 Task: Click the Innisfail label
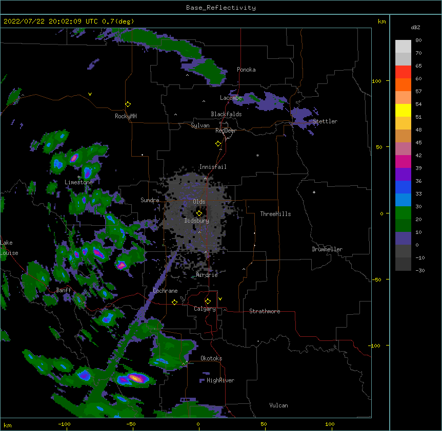[x=213, y=167]
